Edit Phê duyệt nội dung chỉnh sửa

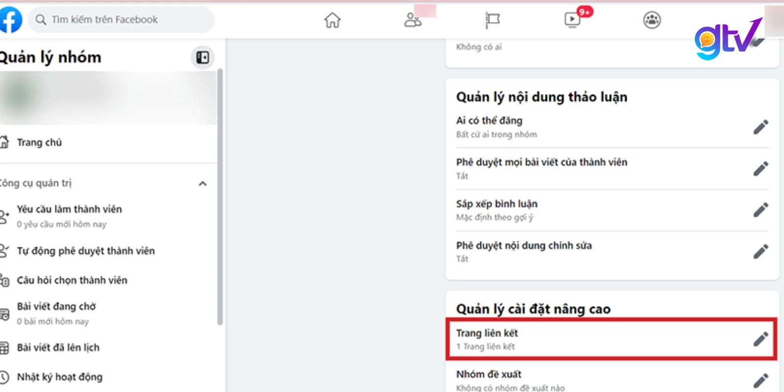point(760,252)
